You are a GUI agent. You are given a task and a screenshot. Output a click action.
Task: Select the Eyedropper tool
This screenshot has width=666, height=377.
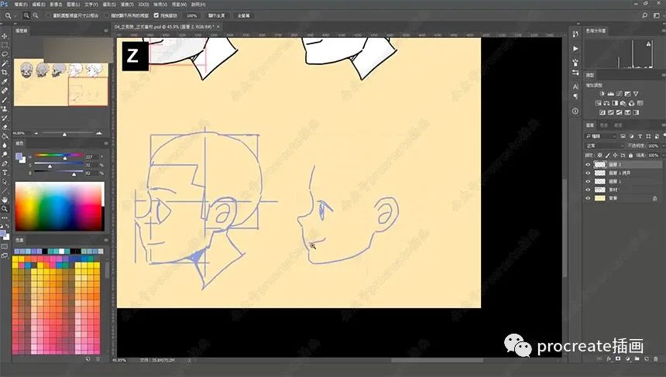coord(5,82)
